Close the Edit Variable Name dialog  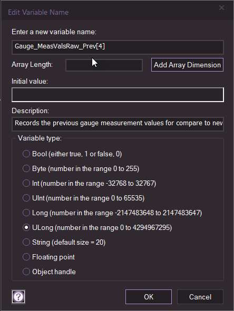(x=221, y=8)
